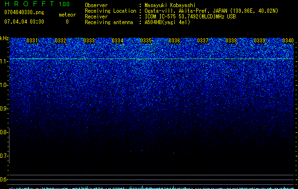
Task: Click time marker 0339
Action: (x=260, y=41)
